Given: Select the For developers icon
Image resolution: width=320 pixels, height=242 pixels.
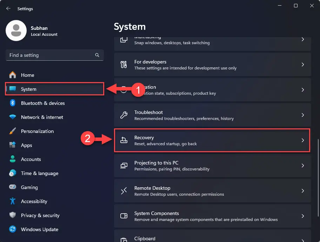Looking at the screenshot, I should click(124, 65).
